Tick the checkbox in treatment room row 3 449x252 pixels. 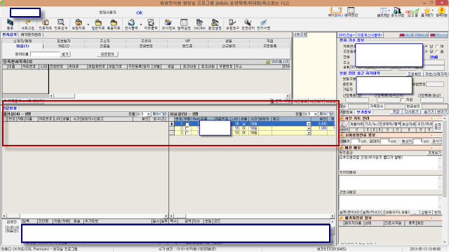pos(187,133)
